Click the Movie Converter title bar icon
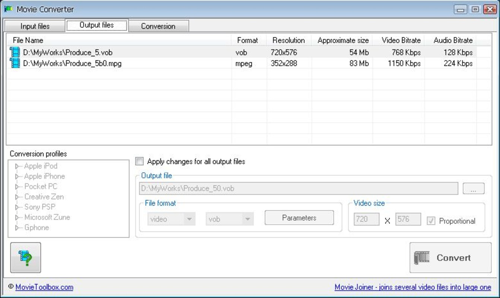The image size is (500, 298). click(x=8, y=9)
